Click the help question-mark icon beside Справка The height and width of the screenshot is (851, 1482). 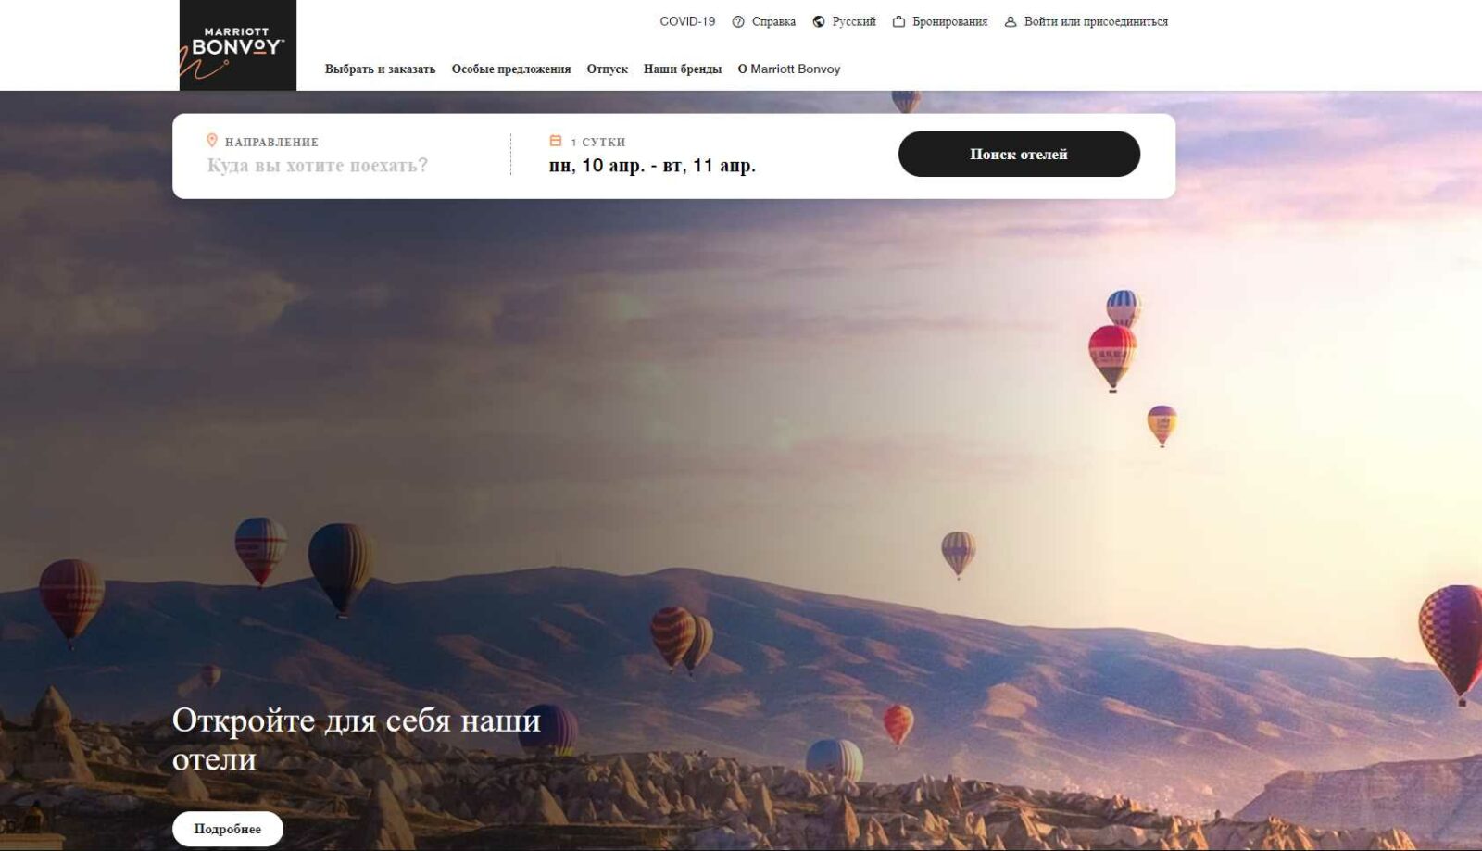[738, 22]
